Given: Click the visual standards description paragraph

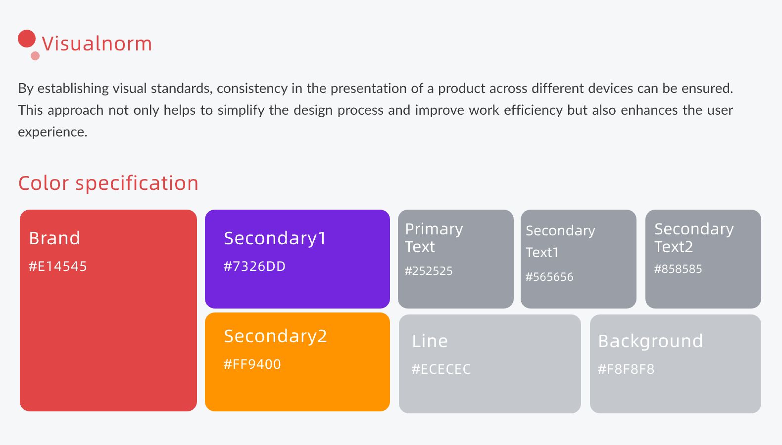Looking at the screenshot, I should [375, 110].
